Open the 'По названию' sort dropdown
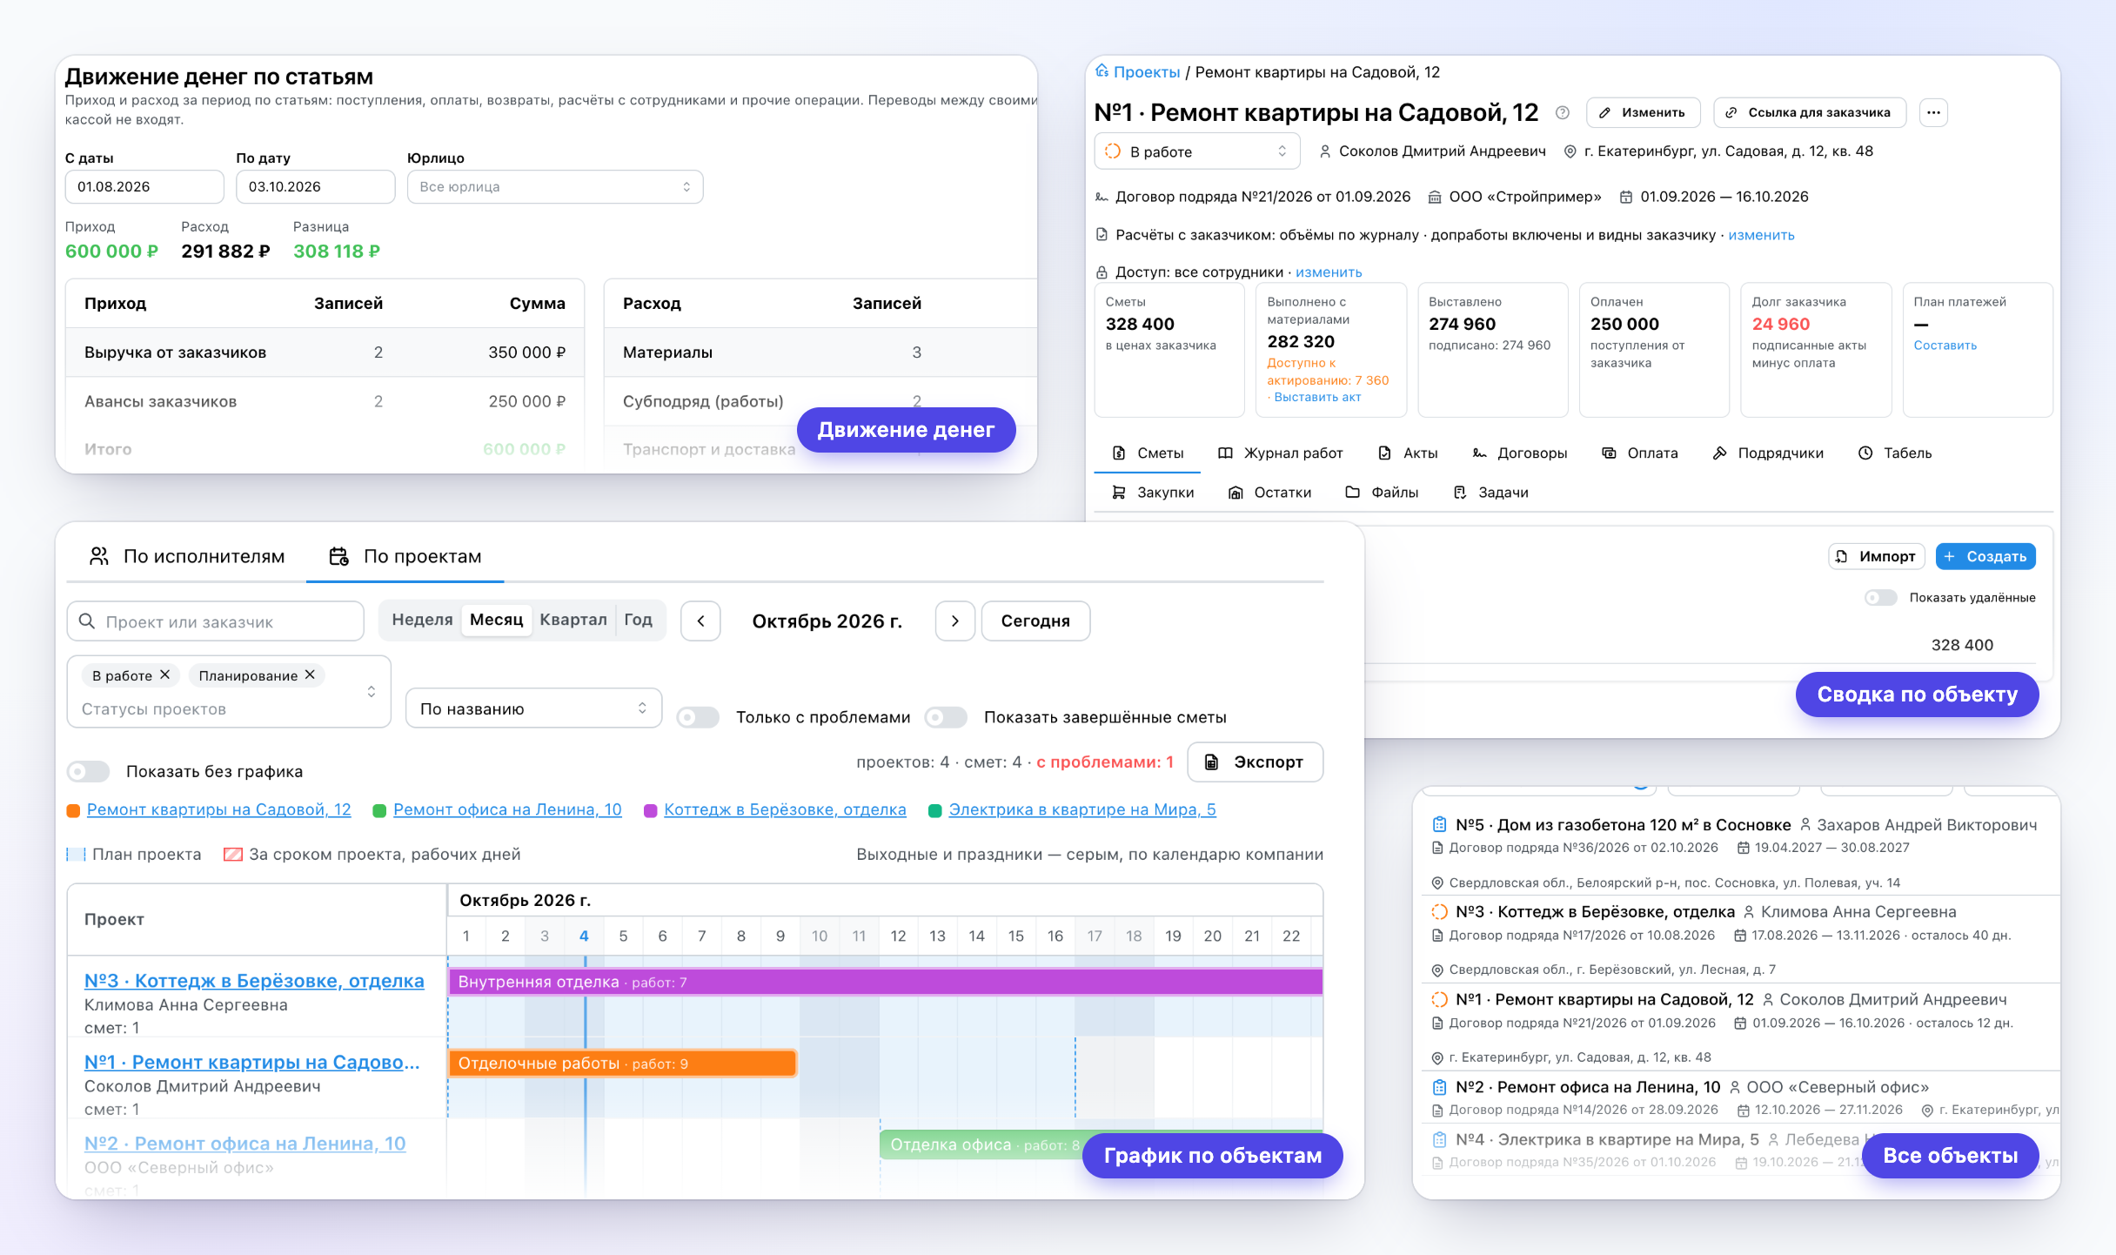The image size is (2116, 1255). click(x=533, y=708)
